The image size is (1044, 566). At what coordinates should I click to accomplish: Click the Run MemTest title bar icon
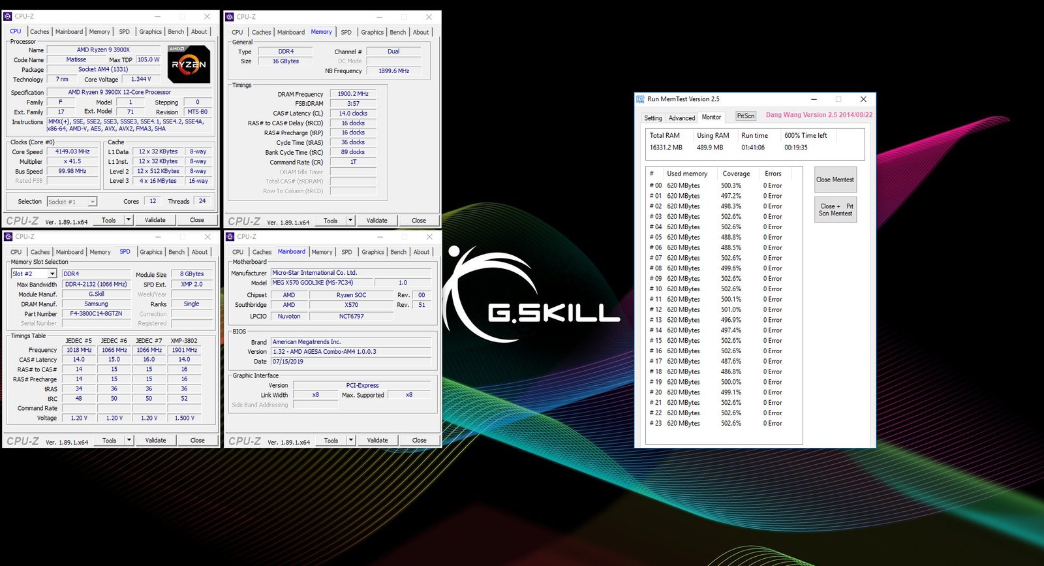pos(640,99)
